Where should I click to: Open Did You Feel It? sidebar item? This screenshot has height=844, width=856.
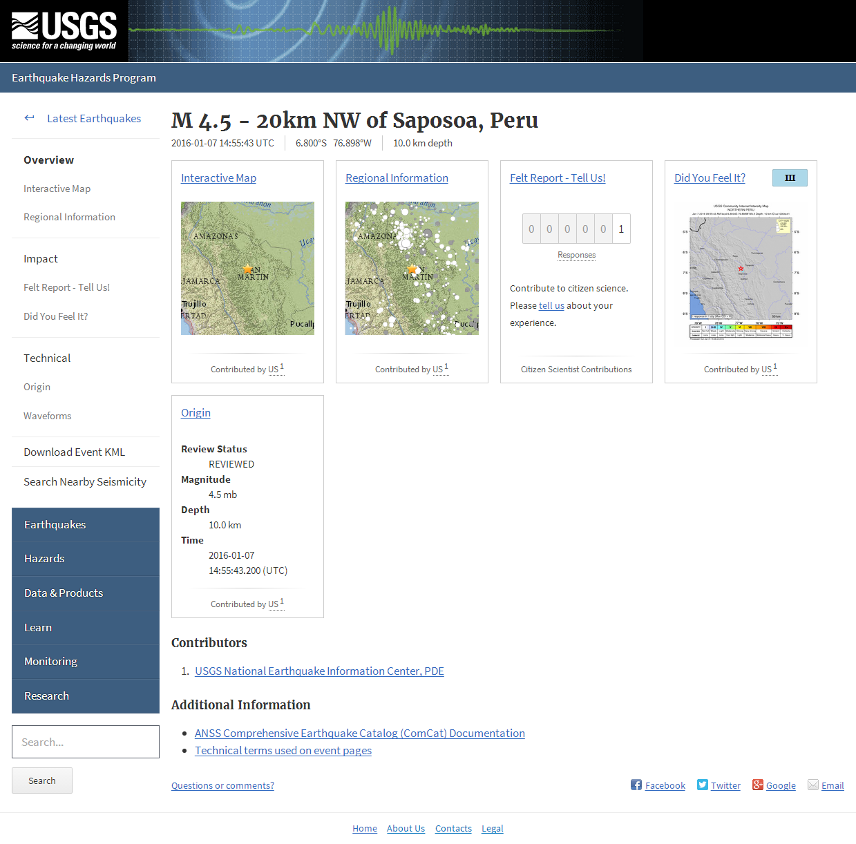click(x=55, y=316)
